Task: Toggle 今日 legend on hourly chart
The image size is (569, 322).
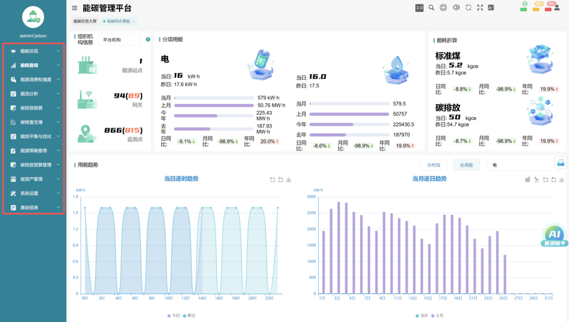Action: point(173,316)
